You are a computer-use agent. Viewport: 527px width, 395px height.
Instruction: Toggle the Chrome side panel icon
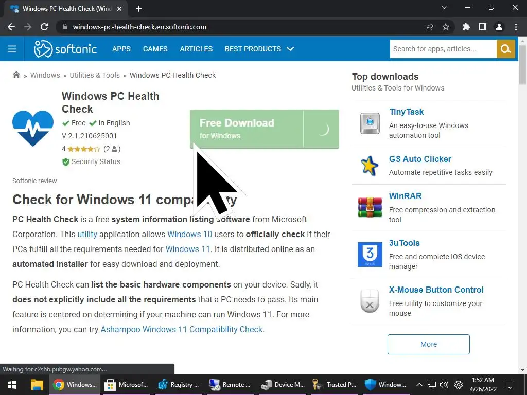click(x=483, y=27)
